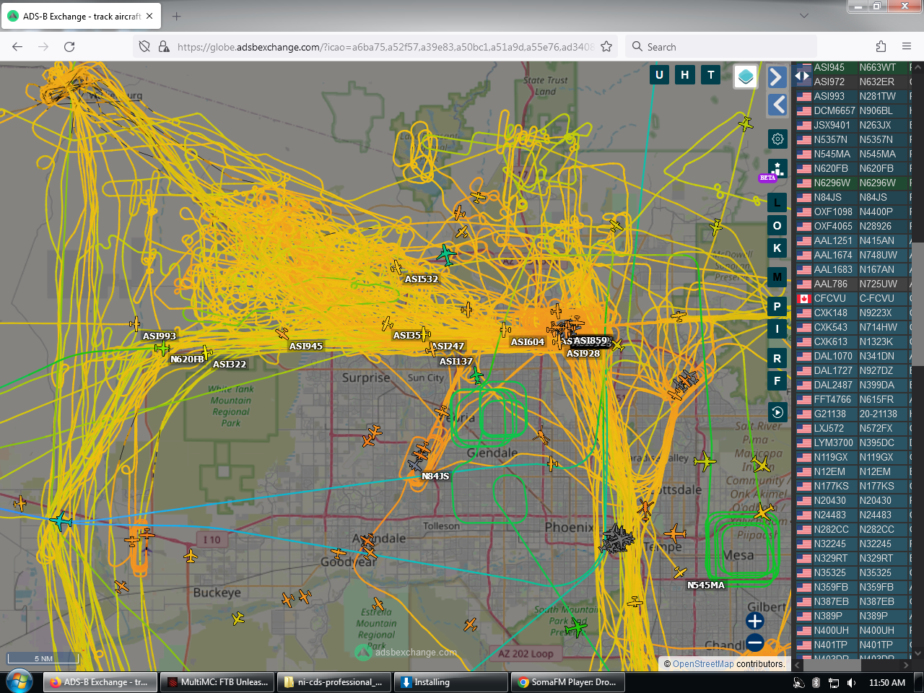Image resolution: width=924 pixels, height=693 pixels.
Task: Click the replay history icon
Action: point(777,412)
